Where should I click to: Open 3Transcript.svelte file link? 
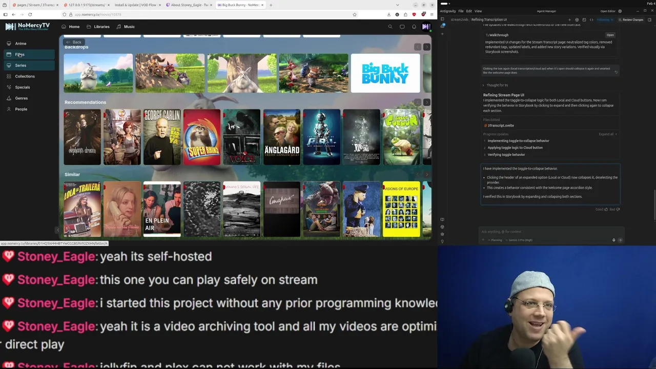click(x=499, y=126)
